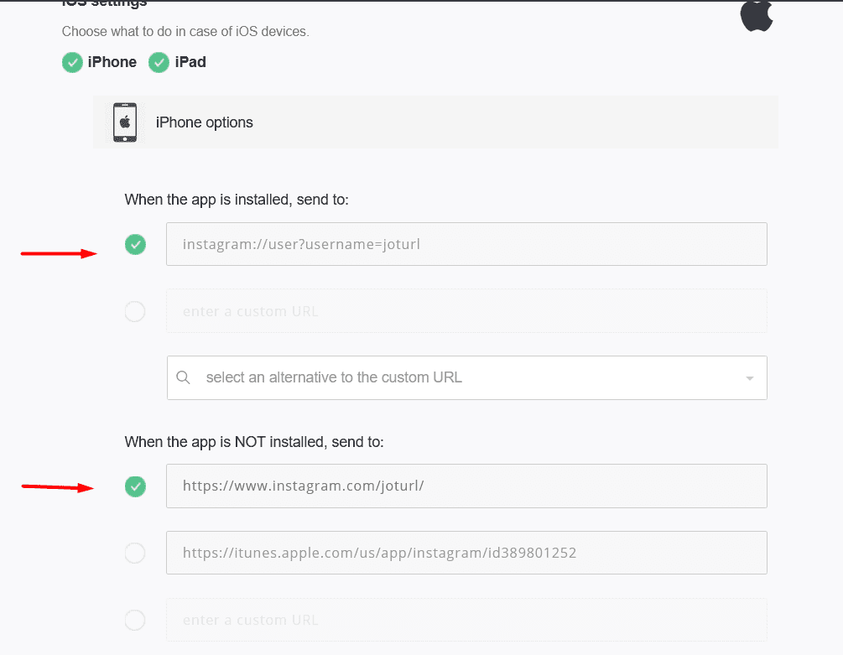Click 'When the app is installed, send to:' label
This screenshot has width=843, height=655.
tap(237, 200)
